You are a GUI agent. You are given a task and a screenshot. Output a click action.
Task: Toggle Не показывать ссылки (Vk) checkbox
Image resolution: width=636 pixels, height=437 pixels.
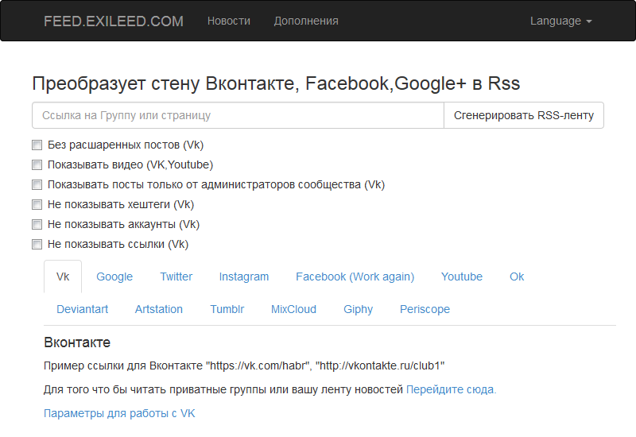(37, 245)
